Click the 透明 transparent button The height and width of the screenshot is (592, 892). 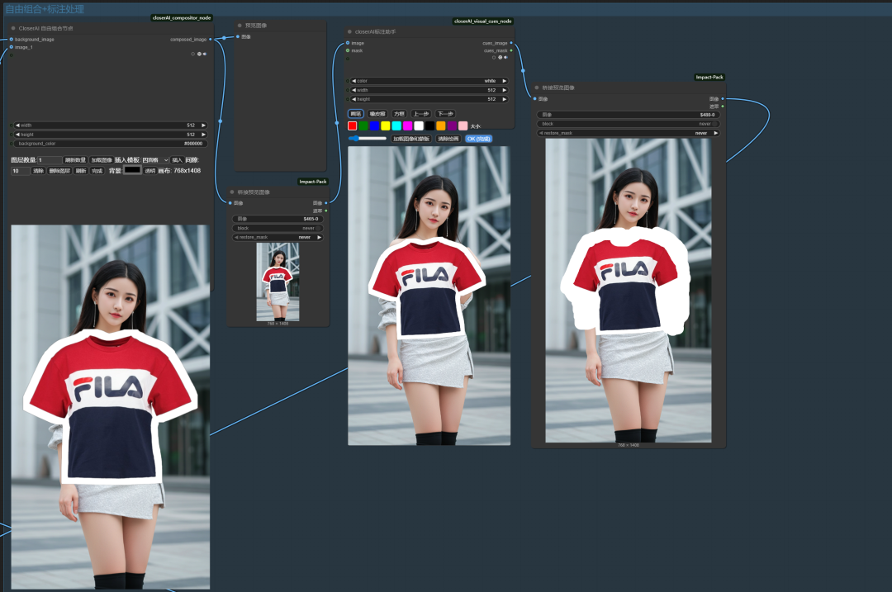tap(150, 171)
